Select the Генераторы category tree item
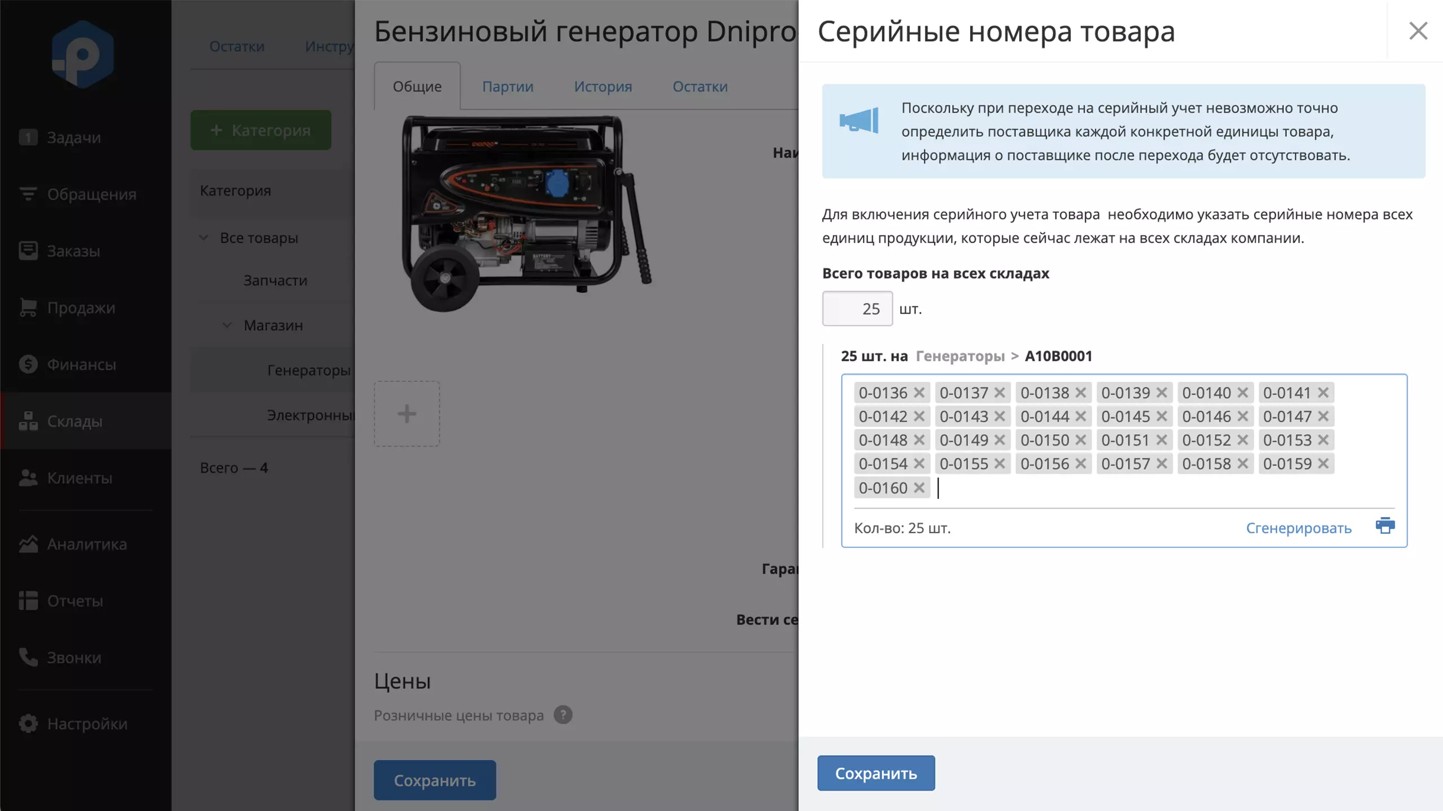Screen dimensions: 1443x811 [x=308, y=370]
